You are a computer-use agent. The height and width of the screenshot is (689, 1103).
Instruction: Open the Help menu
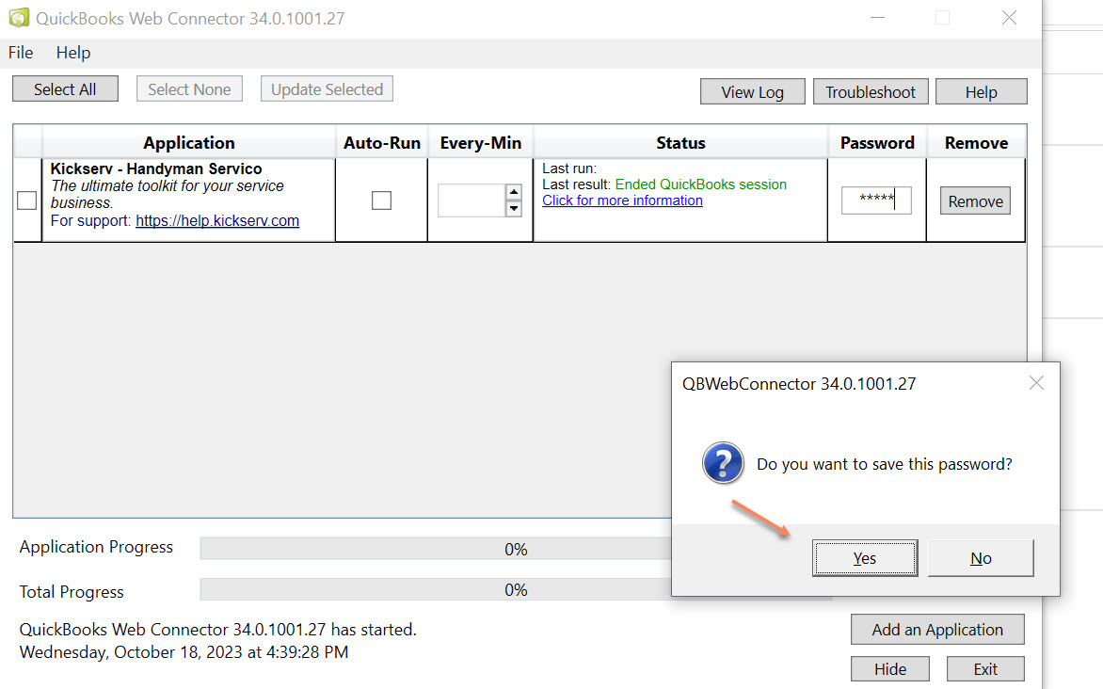pyautogui.click(x=73, y=53)
